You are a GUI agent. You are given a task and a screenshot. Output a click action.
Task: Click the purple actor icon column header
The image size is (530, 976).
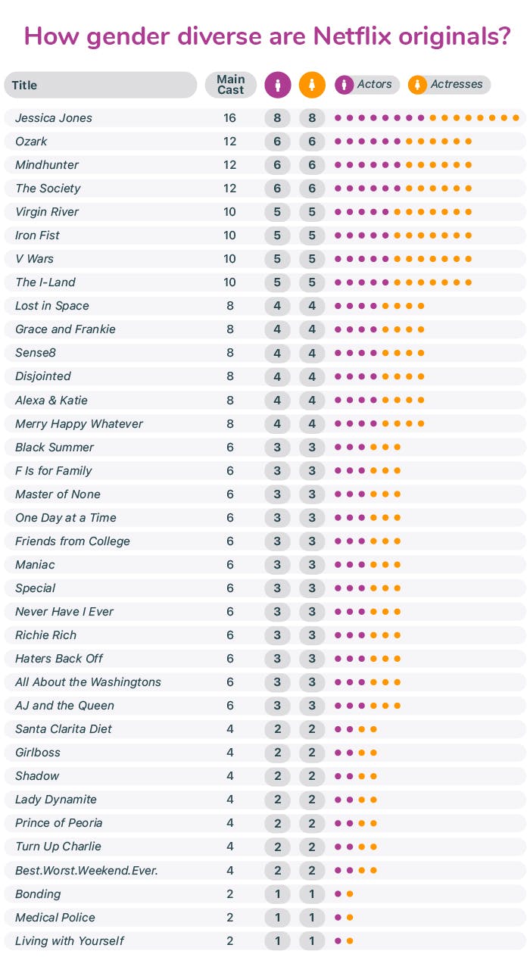tap(277, 85)
